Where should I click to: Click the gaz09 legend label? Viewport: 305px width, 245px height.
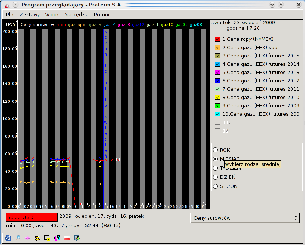[181, 25]
